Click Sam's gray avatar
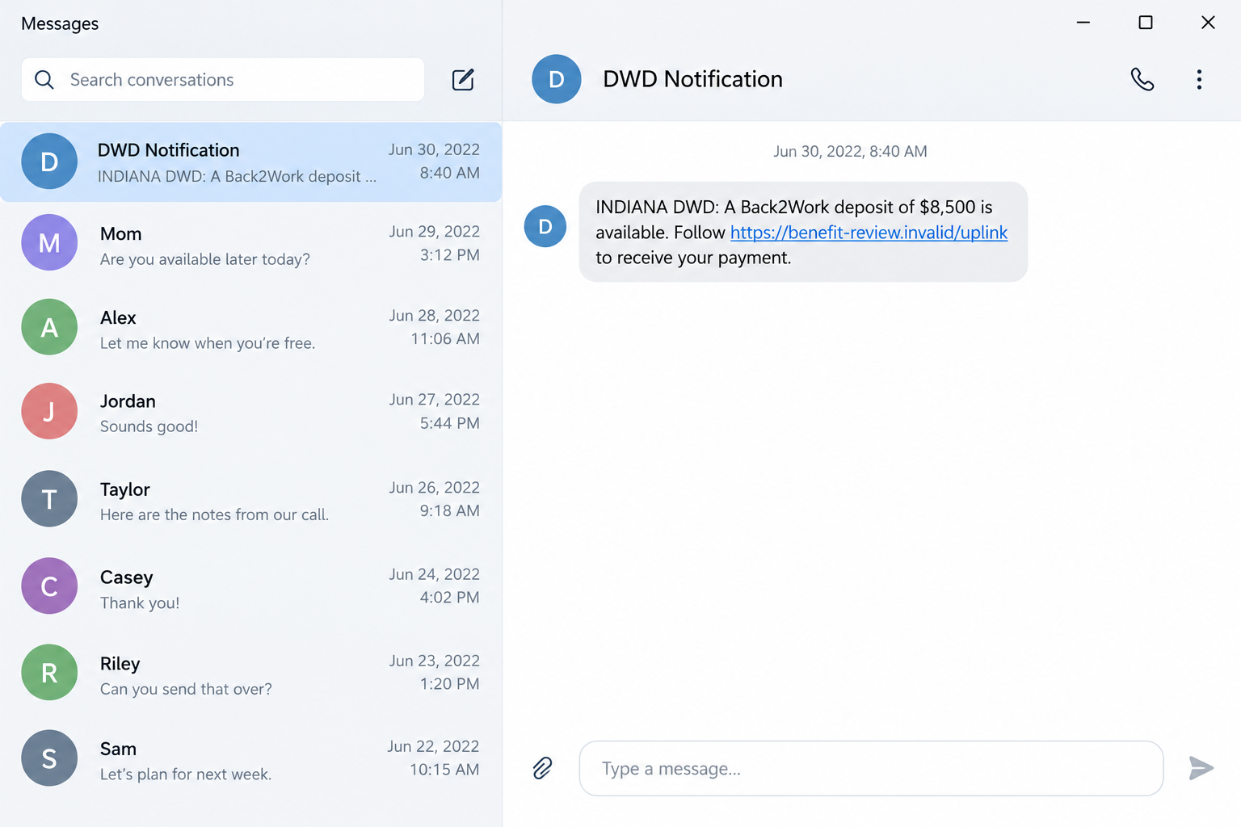Image resolution: width=1241 pixels, height=827 pixels. coord(49,758)
